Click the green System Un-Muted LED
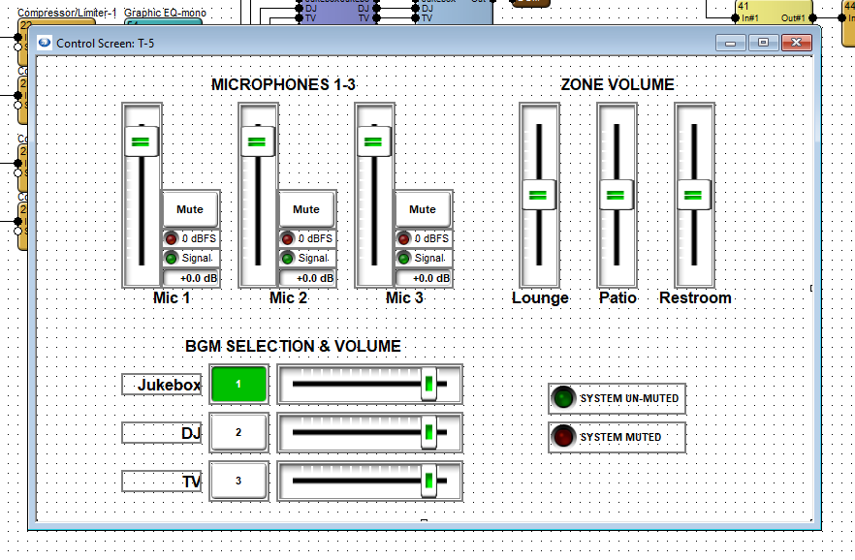The image size is (855, 560). pos(563,398)
